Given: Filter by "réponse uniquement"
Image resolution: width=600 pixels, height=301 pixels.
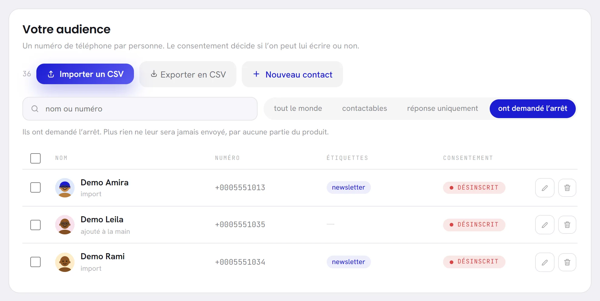Looking at the screenshot, I should click(442, 108).
